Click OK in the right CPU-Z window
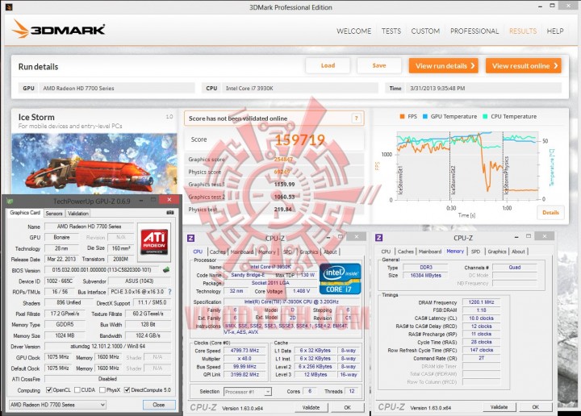 (x=536, y=407)
